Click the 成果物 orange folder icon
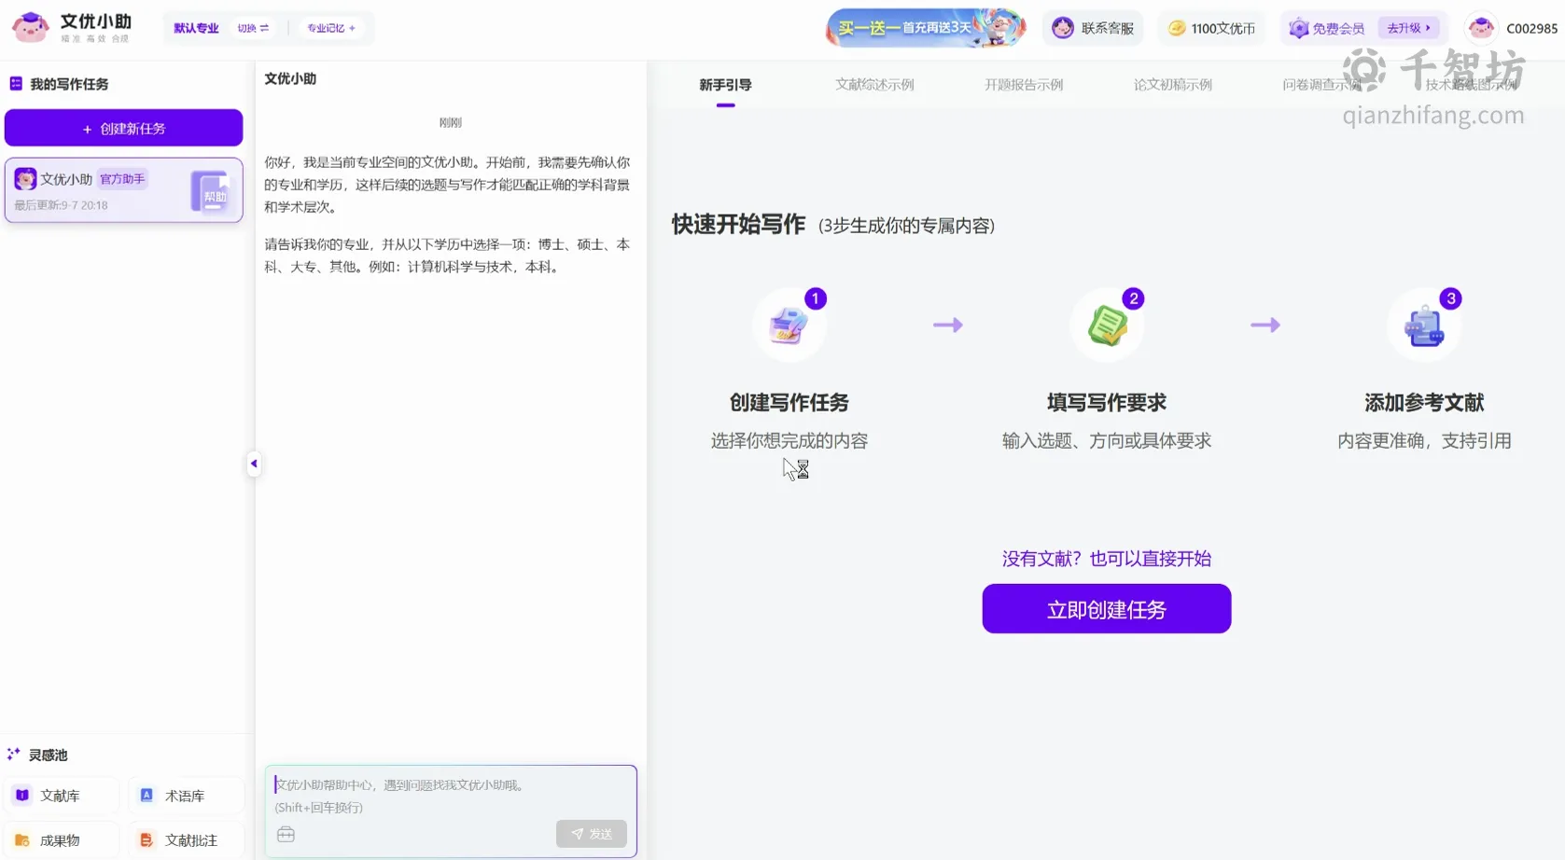The image size is (1565, 860). pos(22,840)
